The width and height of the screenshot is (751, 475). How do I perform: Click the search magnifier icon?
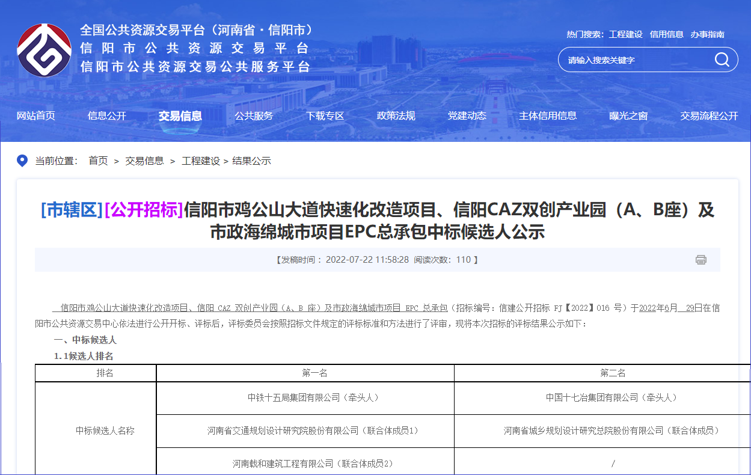click(722, 60)
